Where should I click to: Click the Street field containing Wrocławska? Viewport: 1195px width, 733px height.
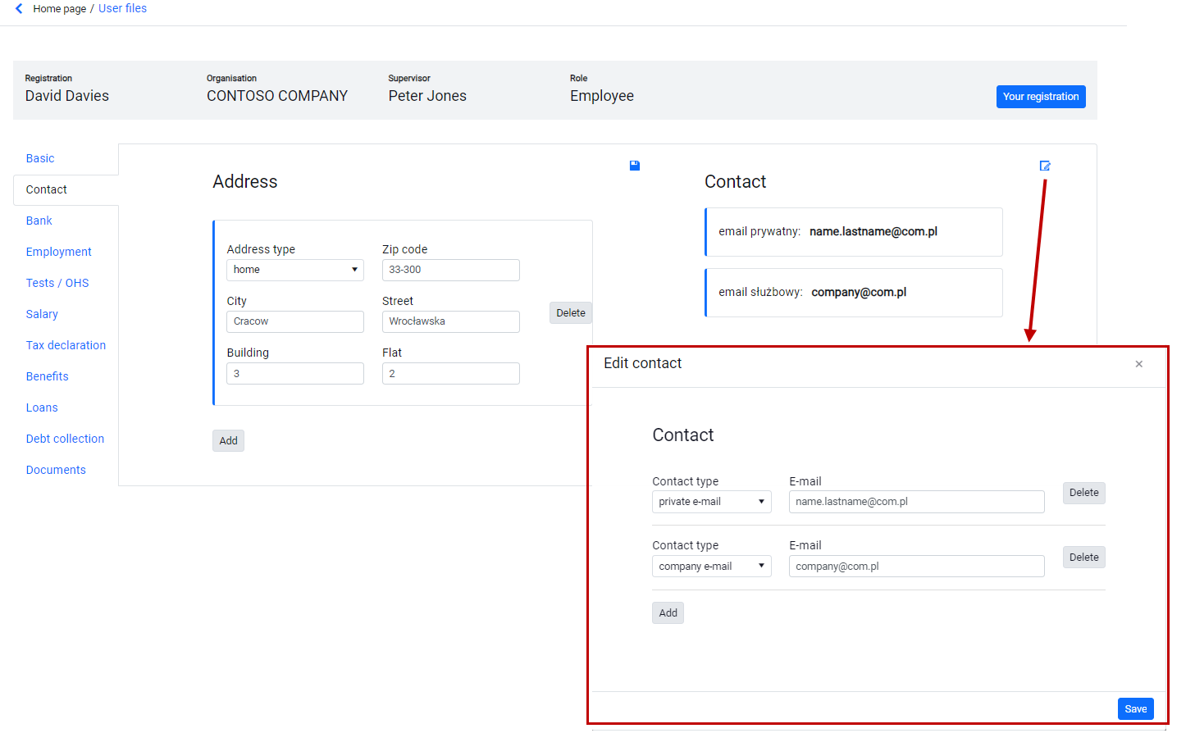451,321
